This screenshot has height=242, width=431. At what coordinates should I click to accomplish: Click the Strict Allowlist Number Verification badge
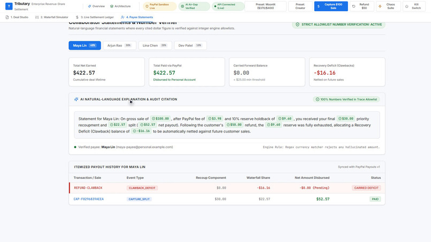pos(338,25)
